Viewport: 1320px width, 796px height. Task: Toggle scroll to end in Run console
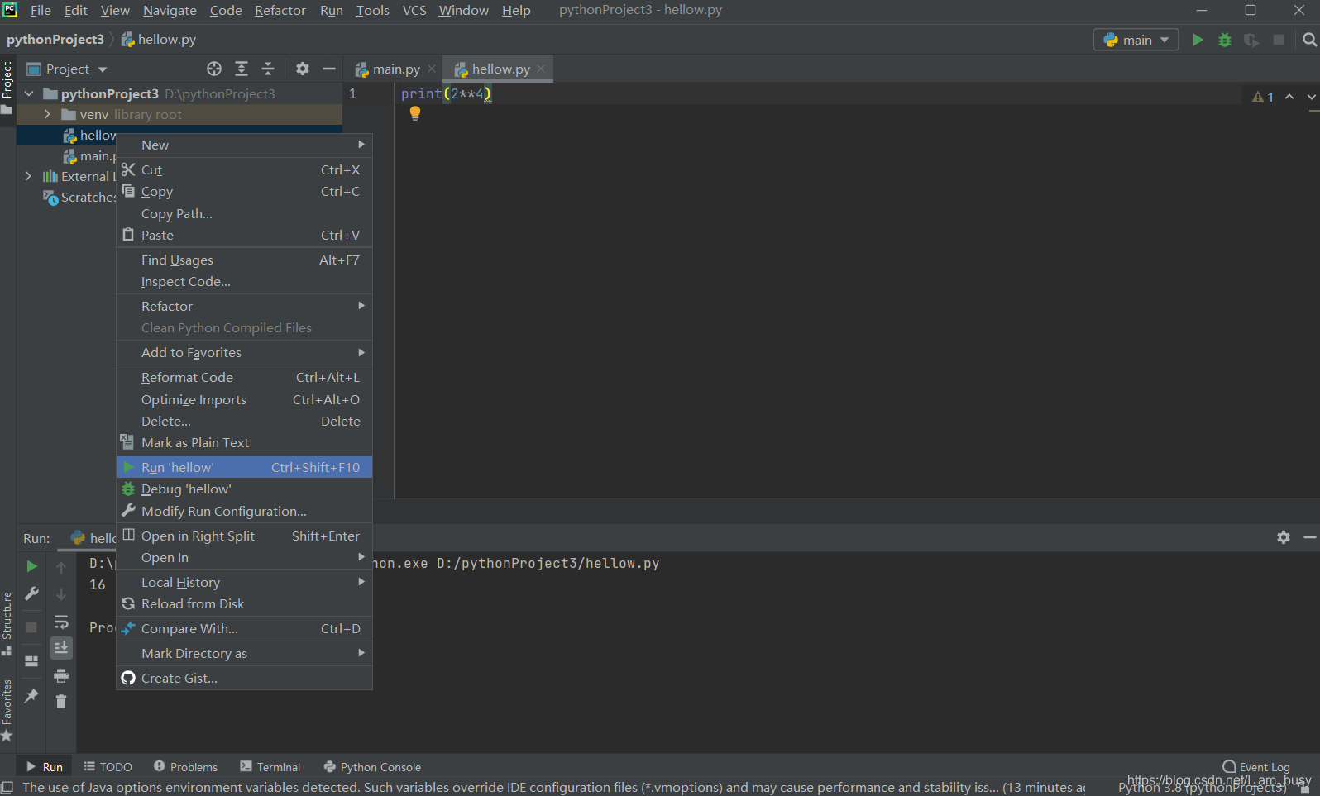pos(61,648)
